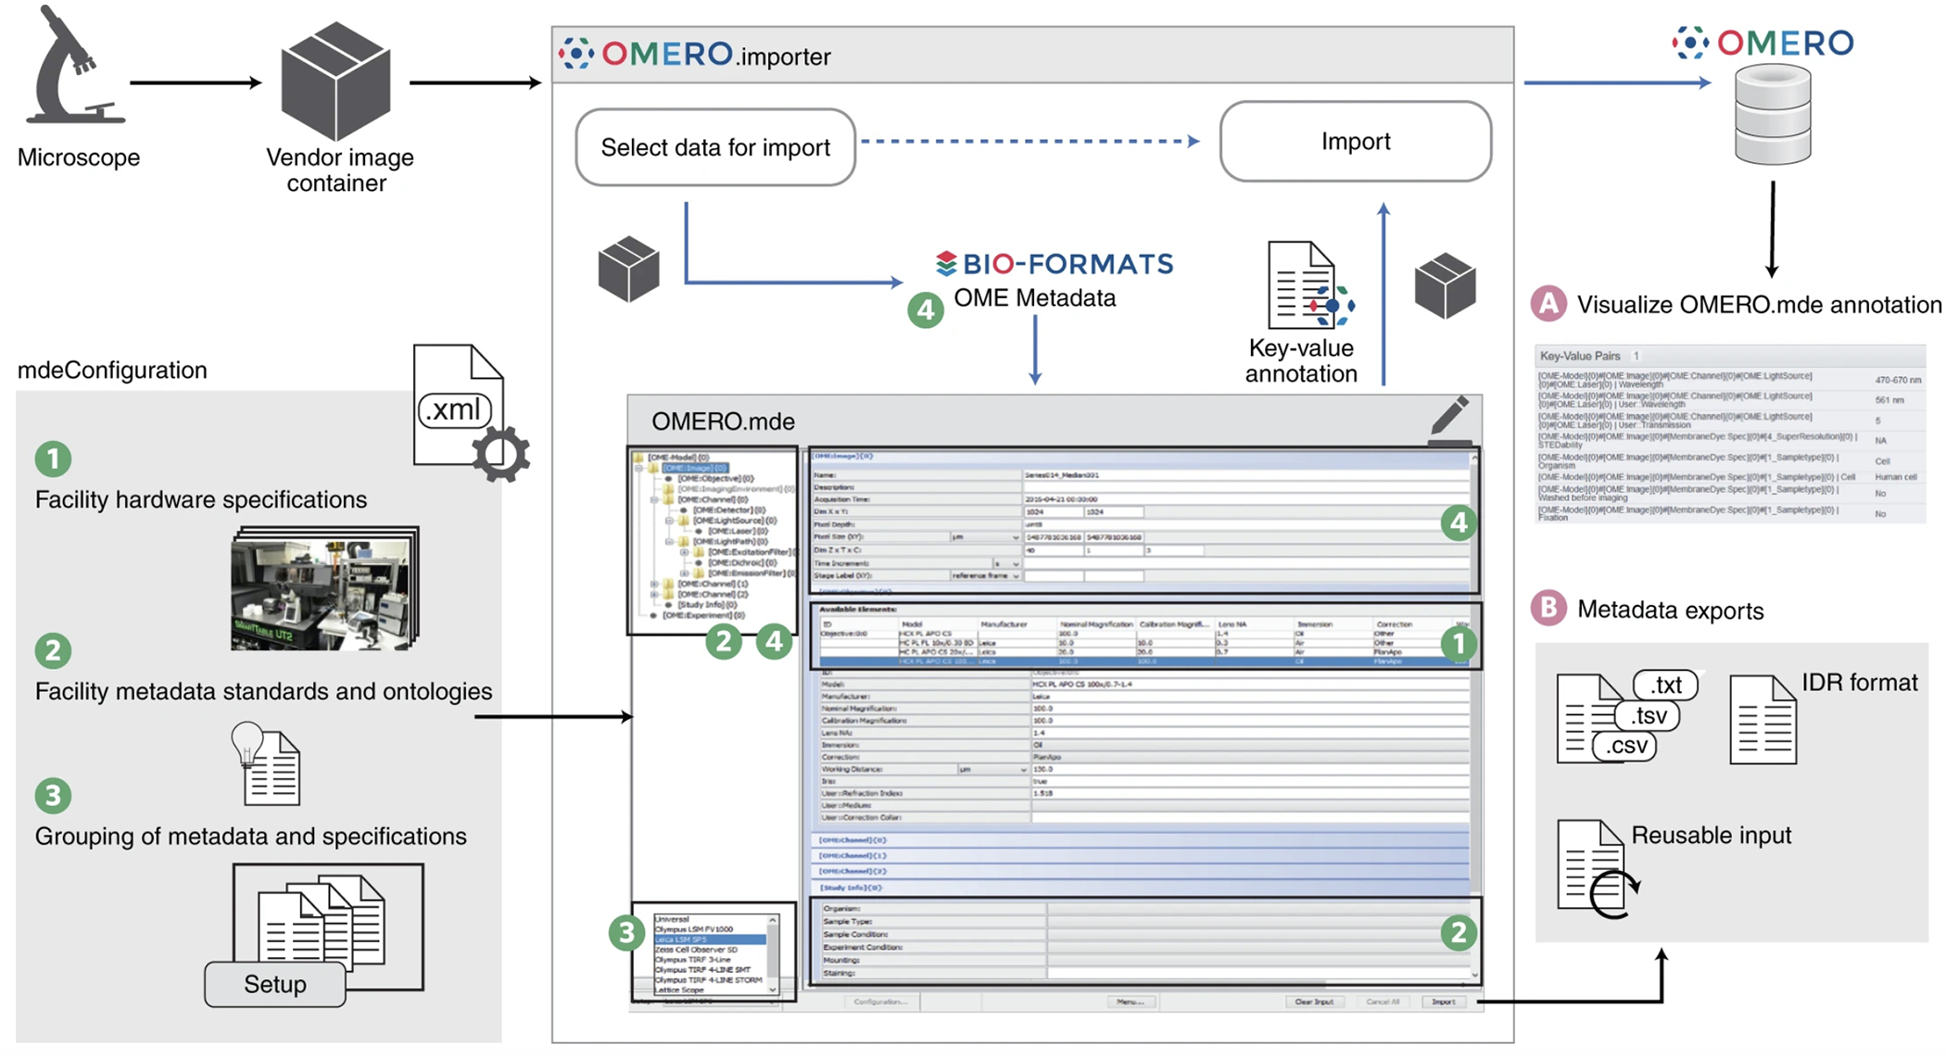Click the OME-Model root folder icon
This screenshot has width=1946, height=1058.
(x=638, y=458)
